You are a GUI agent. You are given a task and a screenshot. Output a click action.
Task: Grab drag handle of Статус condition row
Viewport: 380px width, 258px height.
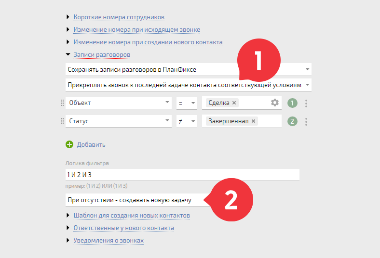tap(62, 121)
